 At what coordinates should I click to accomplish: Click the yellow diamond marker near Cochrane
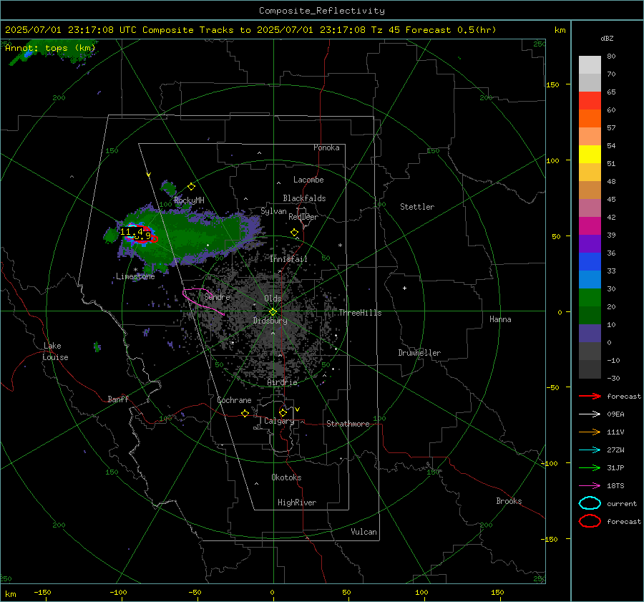pyautogui.click(x=245, y=413)
